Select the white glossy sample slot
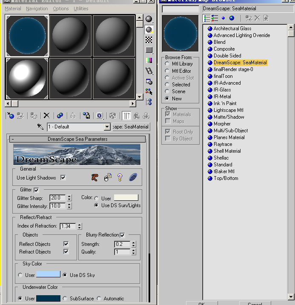Image resolution: width=295 pixels, height=305 pixels. (27, 78)
